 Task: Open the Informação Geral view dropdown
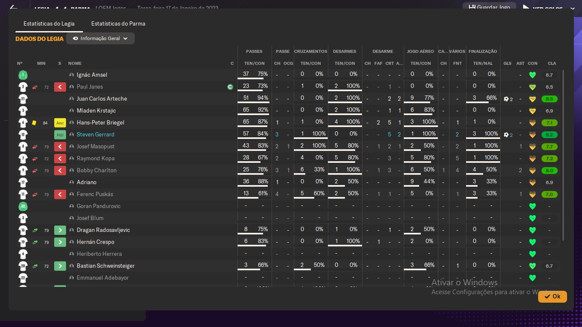pyautogui.click(x=100, y=38)
